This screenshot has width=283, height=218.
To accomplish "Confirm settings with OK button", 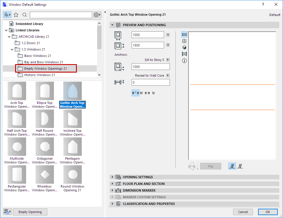I will click(x=268, y=212).
